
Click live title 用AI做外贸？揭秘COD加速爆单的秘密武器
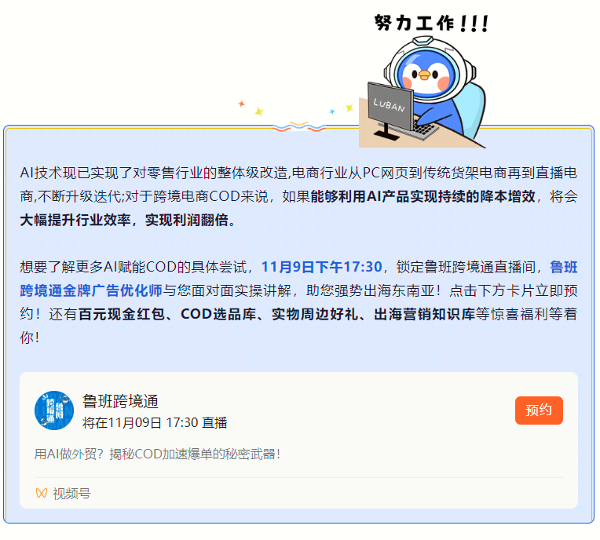(x=157, y=454)
